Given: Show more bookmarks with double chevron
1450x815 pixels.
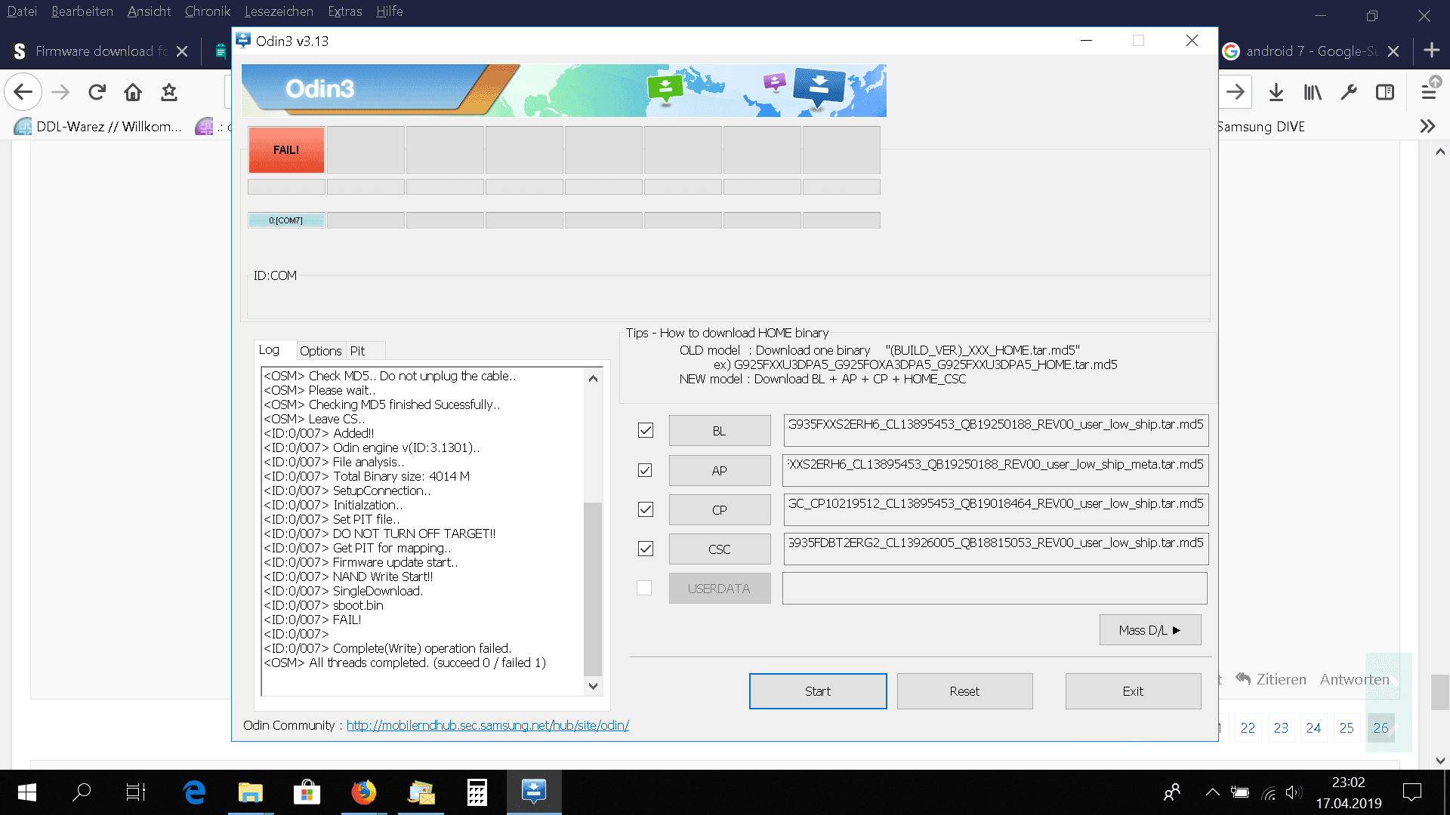Looking at the screenshot, I should point(1427,126).
